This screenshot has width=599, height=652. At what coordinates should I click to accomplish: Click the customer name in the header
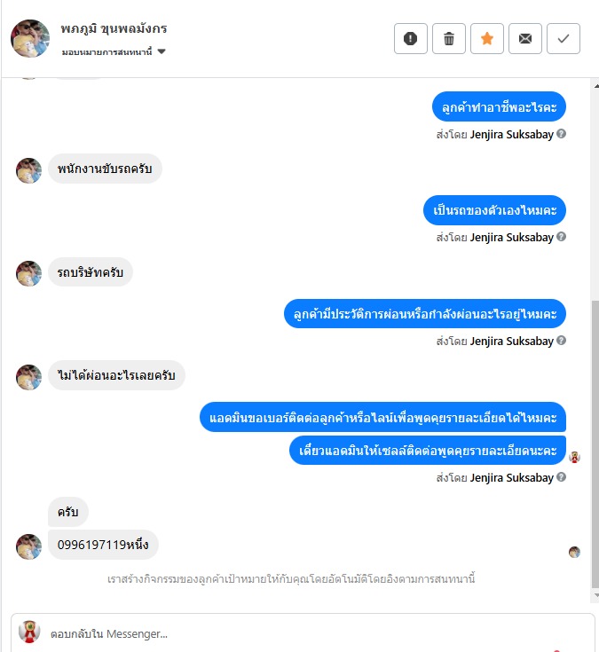114,28
